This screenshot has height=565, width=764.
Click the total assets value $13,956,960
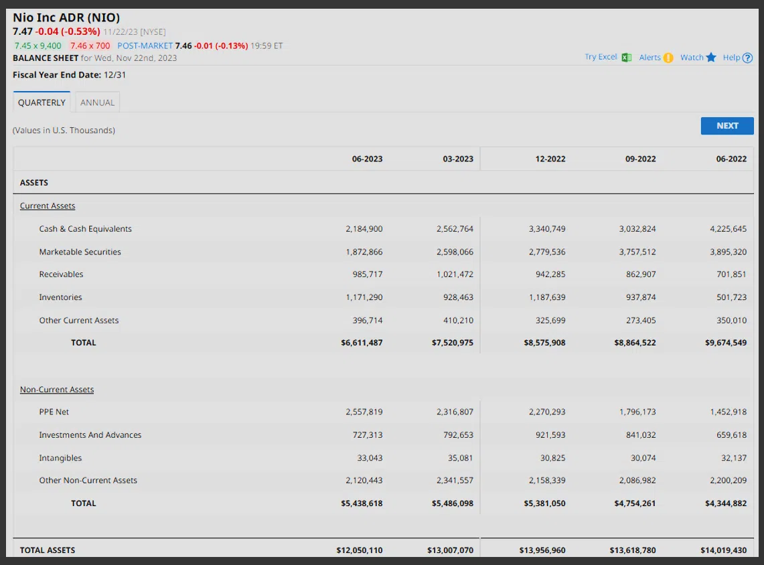[542, 550]
